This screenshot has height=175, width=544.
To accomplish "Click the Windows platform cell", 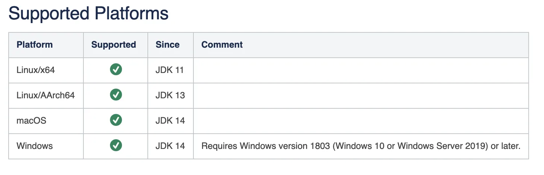I will tap(46, 146).
